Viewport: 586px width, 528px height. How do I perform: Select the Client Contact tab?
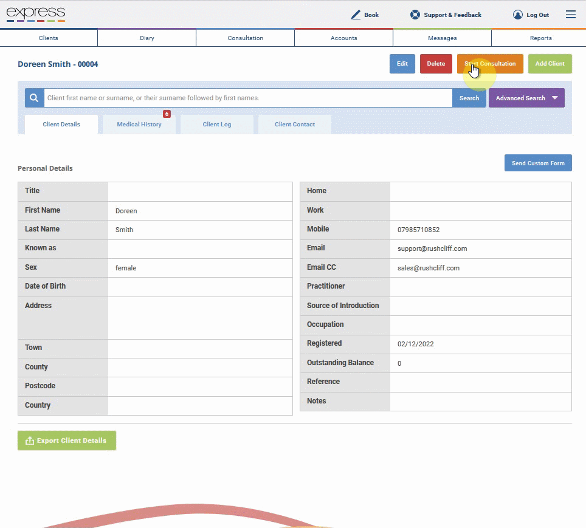(294, 125)
